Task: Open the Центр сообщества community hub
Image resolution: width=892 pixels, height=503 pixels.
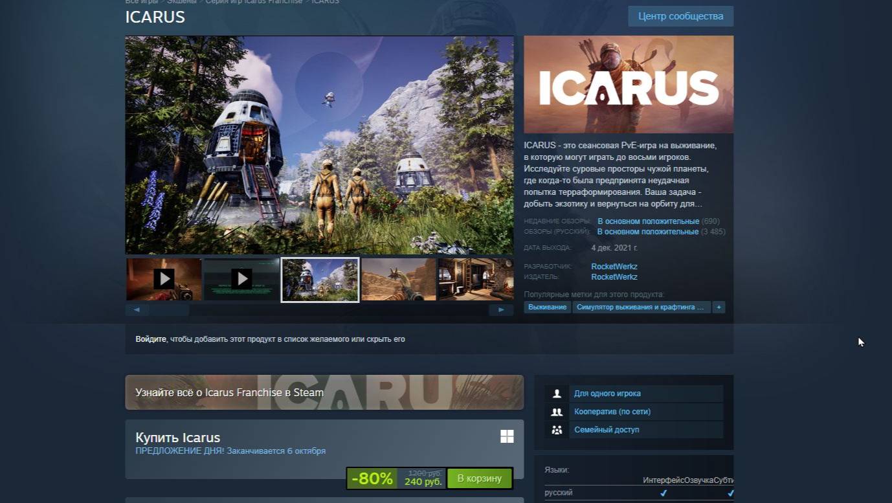Action: (680, 16)
